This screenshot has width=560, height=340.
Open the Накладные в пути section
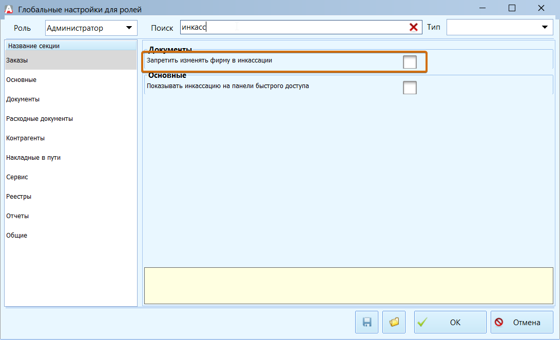[x=71, y=157]
